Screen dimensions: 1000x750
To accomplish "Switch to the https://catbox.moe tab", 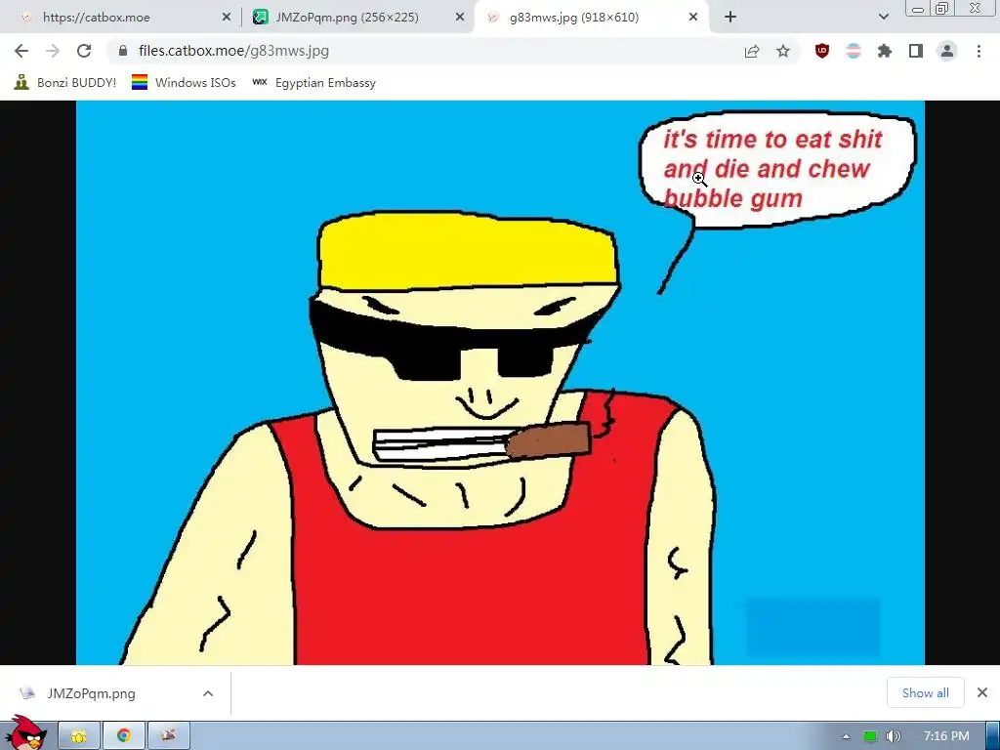I will pos(121,18).
